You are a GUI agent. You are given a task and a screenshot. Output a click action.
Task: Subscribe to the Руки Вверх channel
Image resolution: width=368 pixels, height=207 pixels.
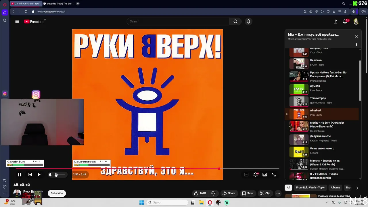[x=57, y=193]
